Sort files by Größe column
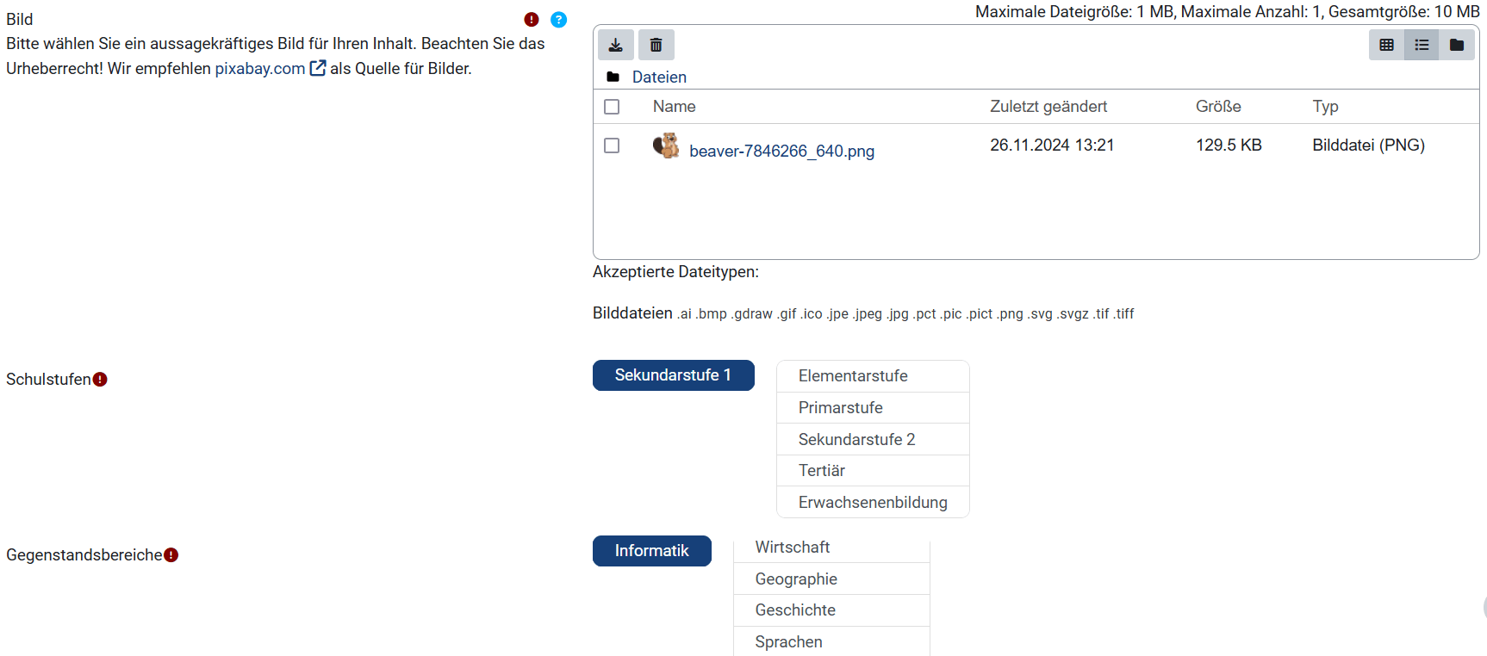1487x656 pixels. pyautogui.click(x=1217, y=107)
